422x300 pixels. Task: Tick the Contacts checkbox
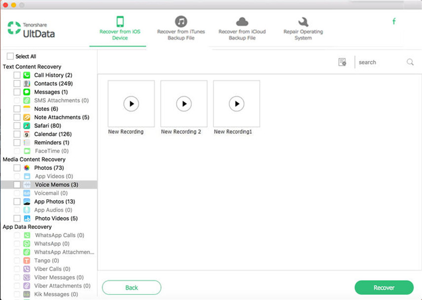point(17,83)
